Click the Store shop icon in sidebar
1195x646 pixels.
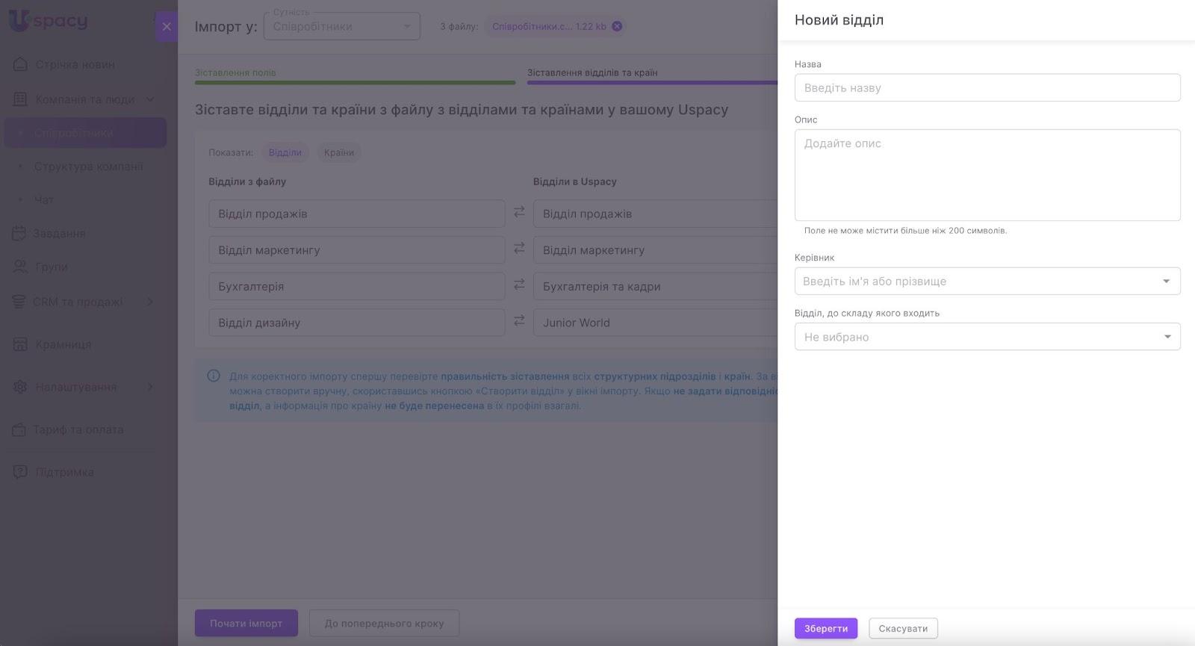(x=20, y=344)
